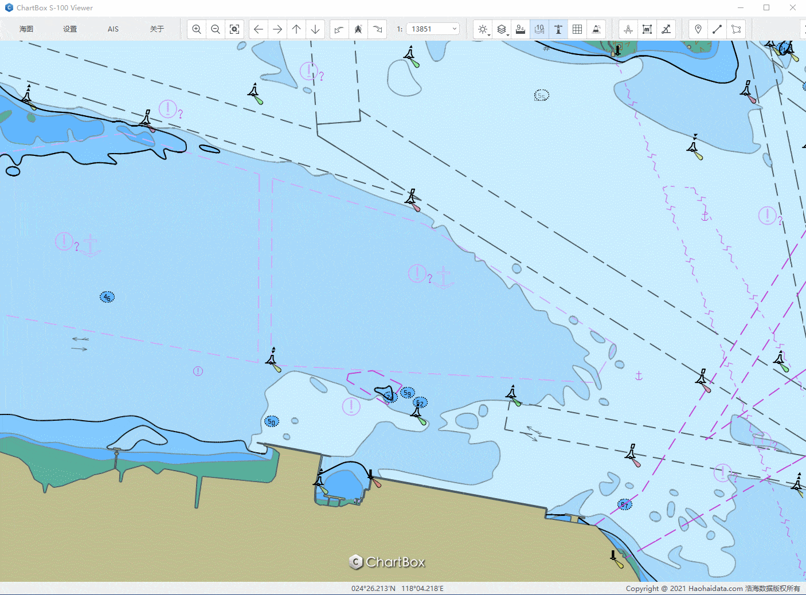The height and width of the screenshot is (595, 806).
Task: Select the area measurement tool
Action: point(647,29)
